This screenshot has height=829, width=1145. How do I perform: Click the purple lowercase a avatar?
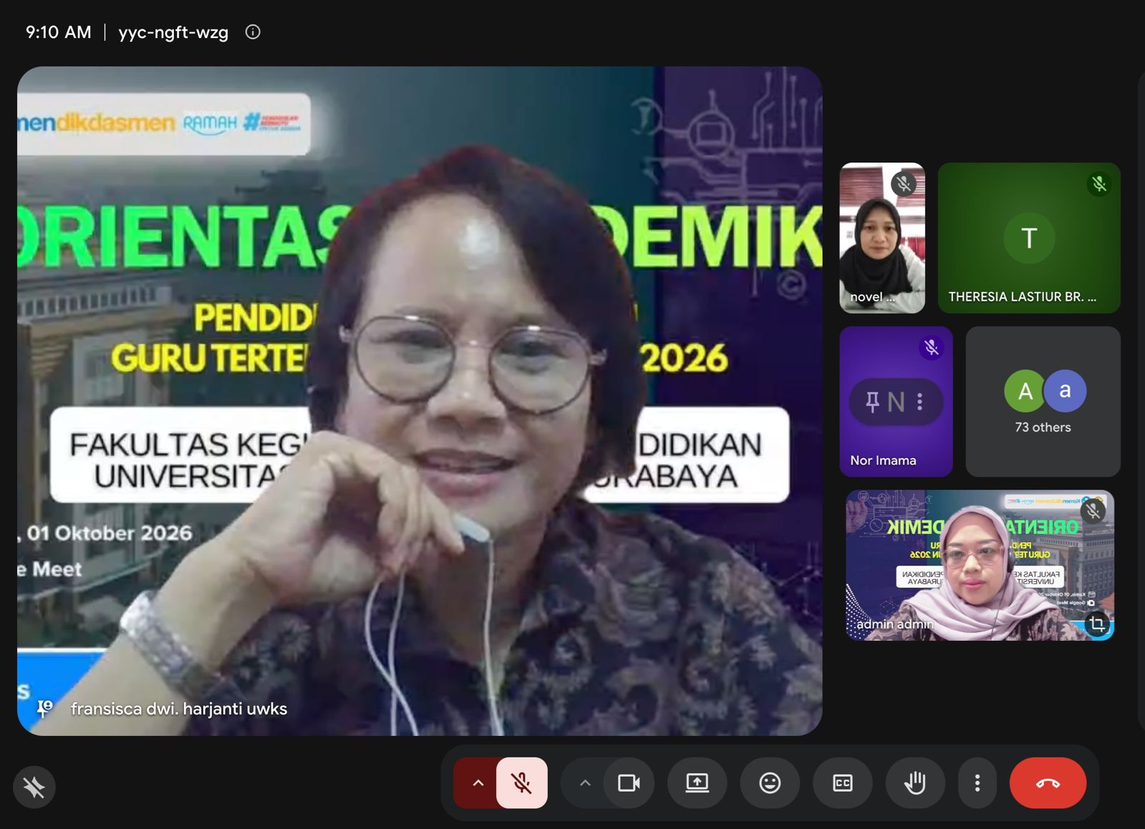(1065, 391)
